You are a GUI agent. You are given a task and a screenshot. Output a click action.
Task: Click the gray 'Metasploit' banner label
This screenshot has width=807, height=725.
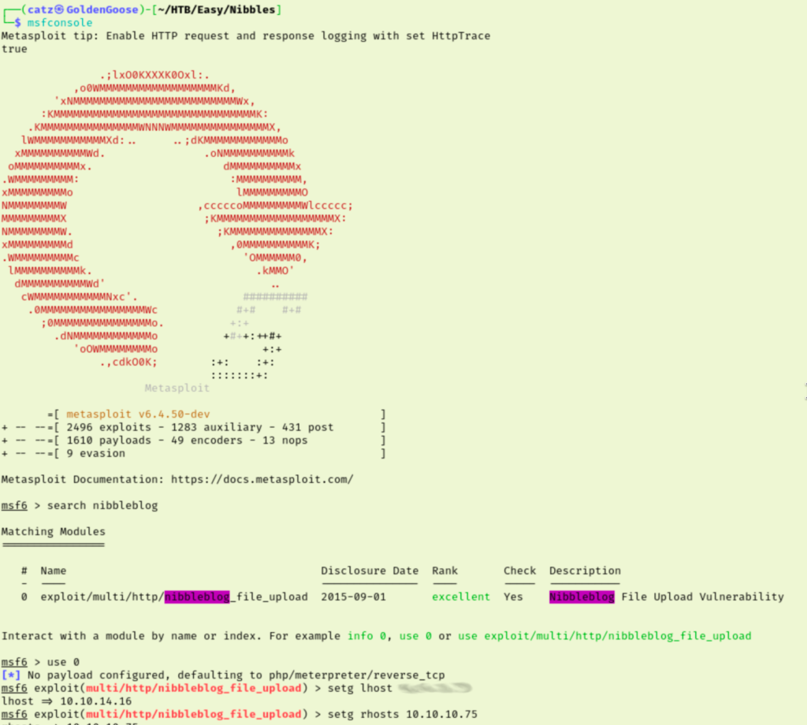click(x=177, y=388)
